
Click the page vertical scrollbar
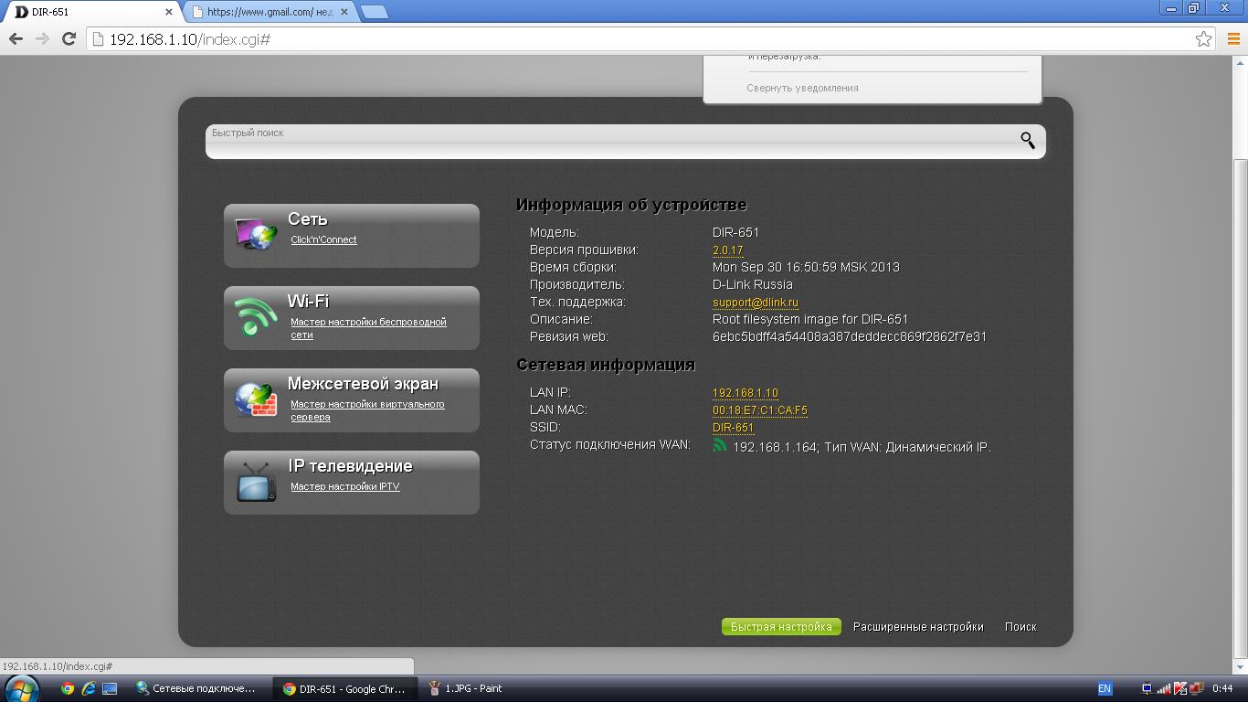(x=1240, y=409)
